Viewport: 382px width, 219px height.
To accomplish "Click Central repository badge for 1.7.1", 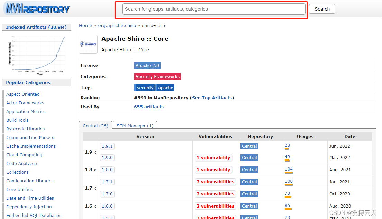I will (x=249, y=182).
